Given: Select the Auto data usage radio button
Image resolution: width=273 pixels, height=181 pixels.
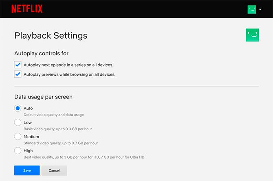Looking at the screenshot, I should (18, 108).
